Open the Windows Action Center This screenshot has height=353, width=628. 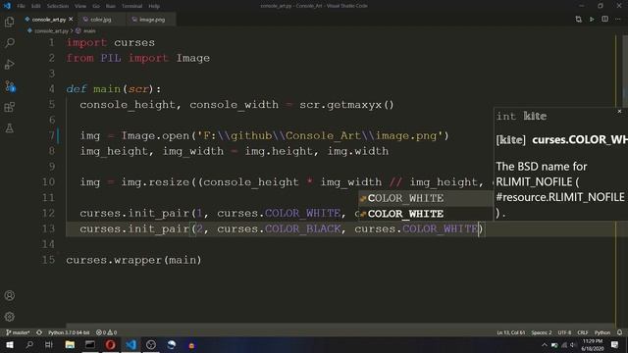[615, 345]
